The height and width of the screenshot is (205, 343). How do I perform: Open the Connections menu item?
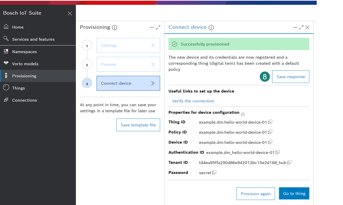coord(38,100)
